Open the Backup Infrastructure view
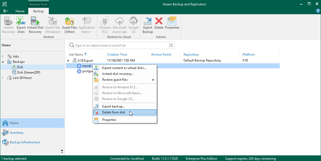The width and height of the screenshot is (321, 161). tap(32, 142)
